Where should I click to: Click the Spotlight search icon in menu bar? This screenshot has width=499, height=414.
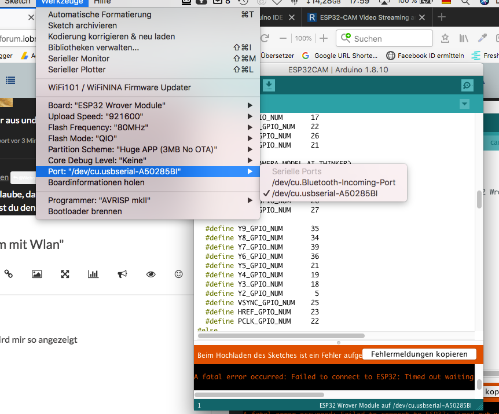pyautogui.click(x=465, y=2)
